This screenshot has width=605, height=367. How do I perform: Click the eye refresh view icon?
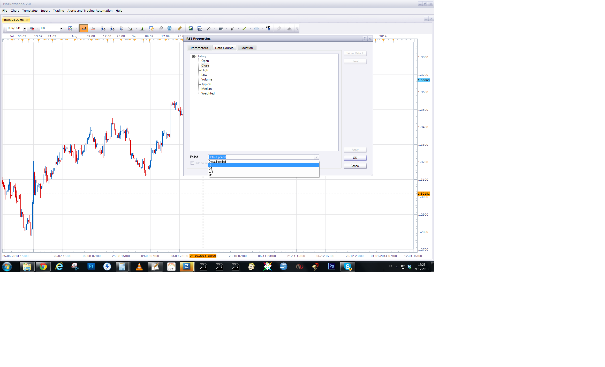click(161, 28)
